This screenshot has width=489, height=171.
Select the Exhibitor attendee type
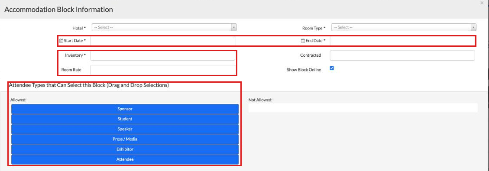click(125, 149)
